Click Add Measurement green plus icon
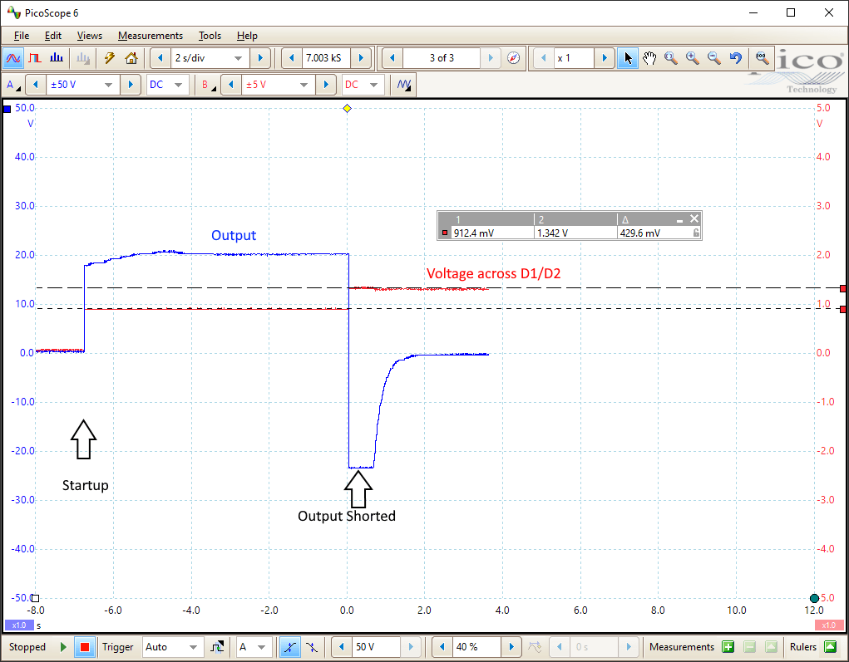The width and height of the screenshot is (849, 662). pyautogui.click(x=728, y=647)
